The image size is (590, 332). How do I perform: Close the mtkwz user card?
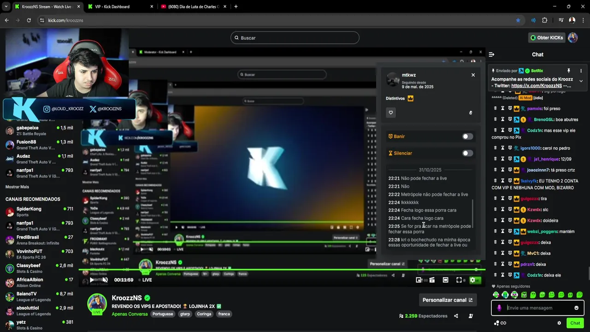click(x=473, y=75)
